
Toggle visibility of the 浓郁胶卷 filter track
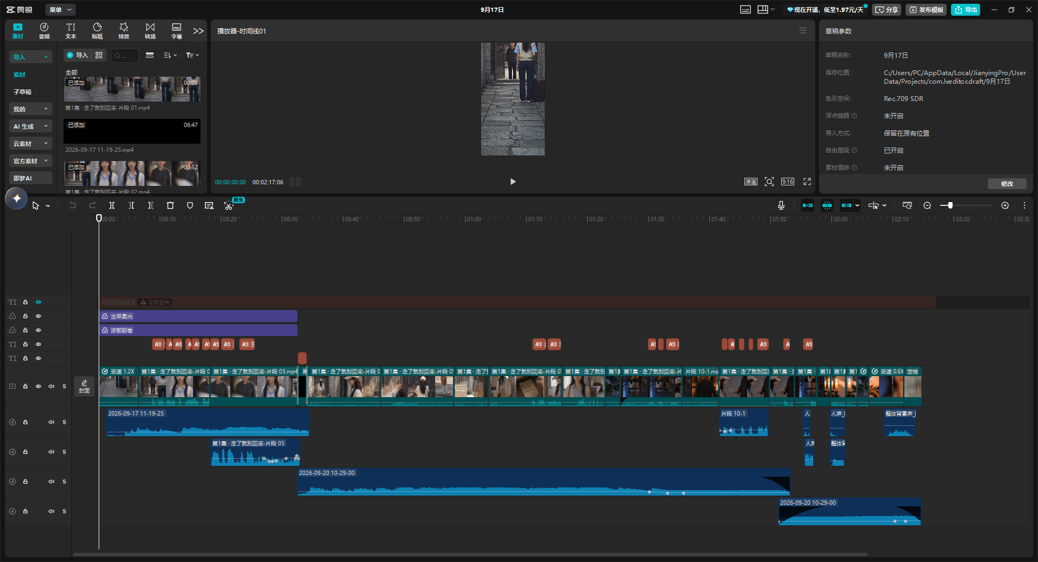coord(38,330)
